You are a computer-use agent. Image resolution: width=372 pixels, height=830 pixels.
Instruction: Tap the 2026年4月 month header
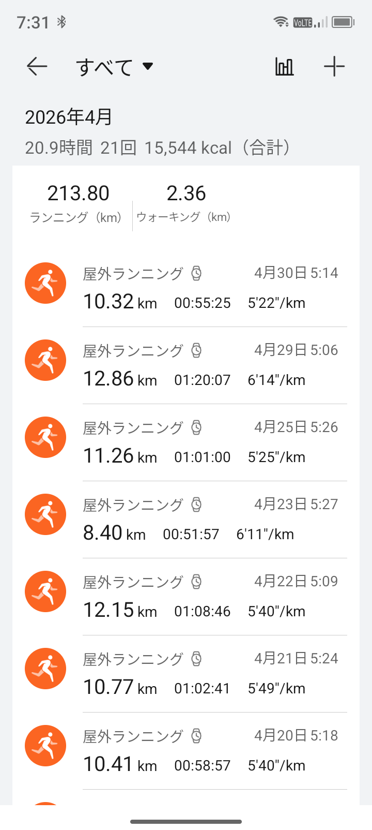tap(69, 117)
